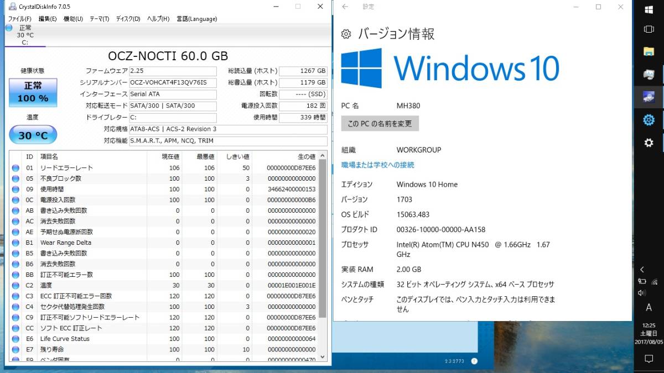Viewport: 664px width, 373px height.
Task: Select the white Settings gear taskbar icon
Action: pos(649,143)
